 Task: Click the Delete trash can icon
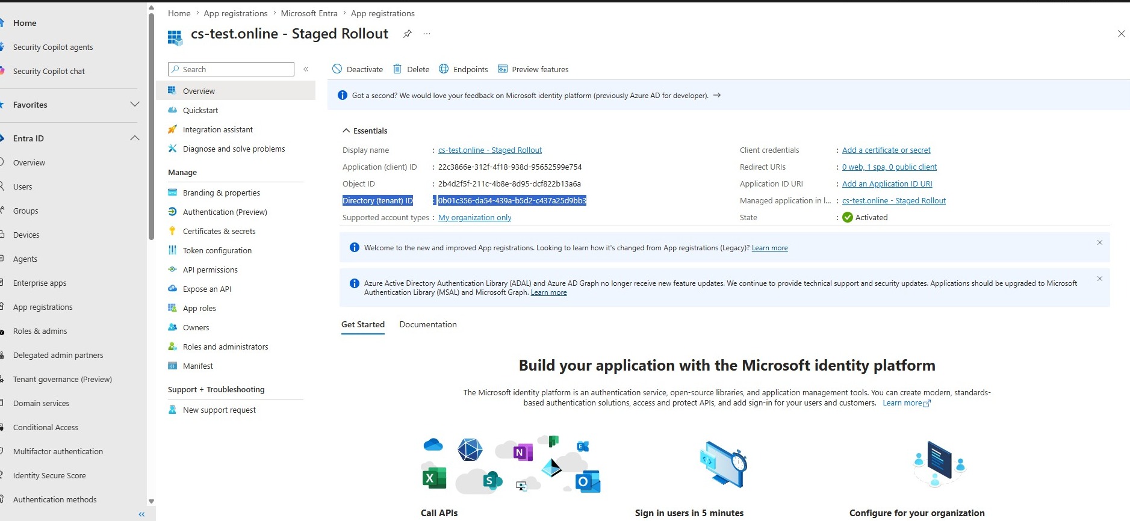[397, 69]
